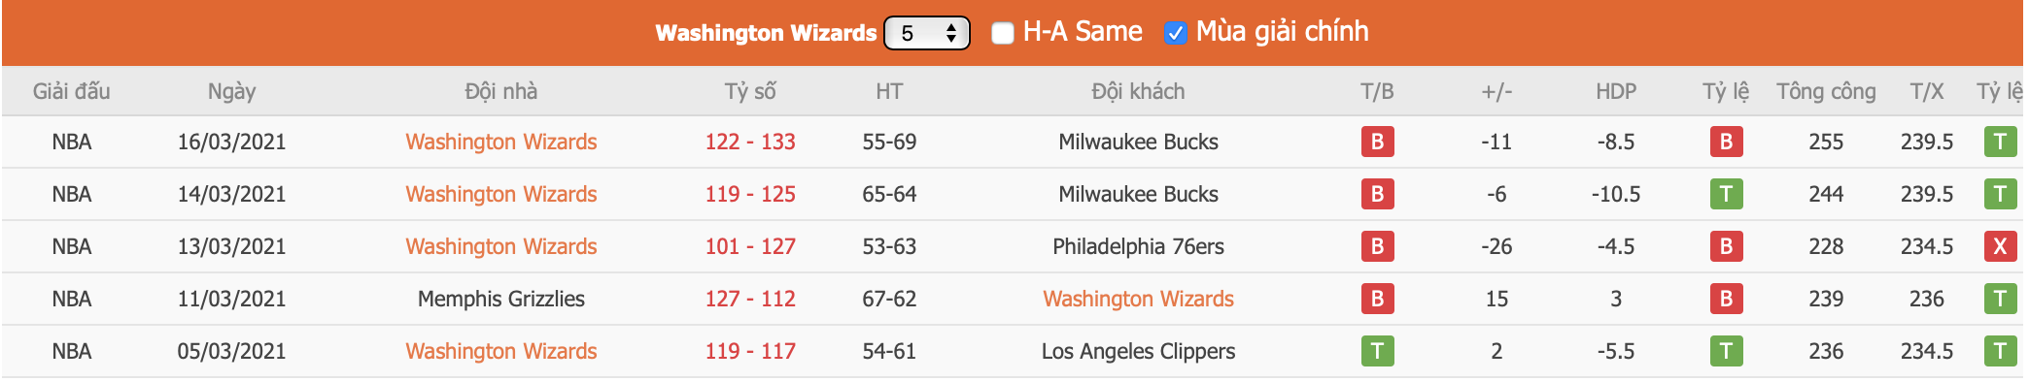
Task: Enable the H-A Same checkbox
Action: 1002,33
